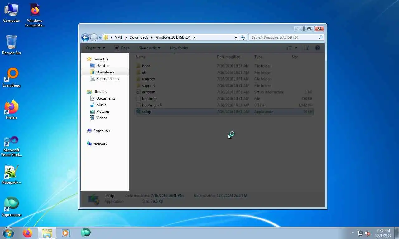Click the muted volume tray icon

368,233
